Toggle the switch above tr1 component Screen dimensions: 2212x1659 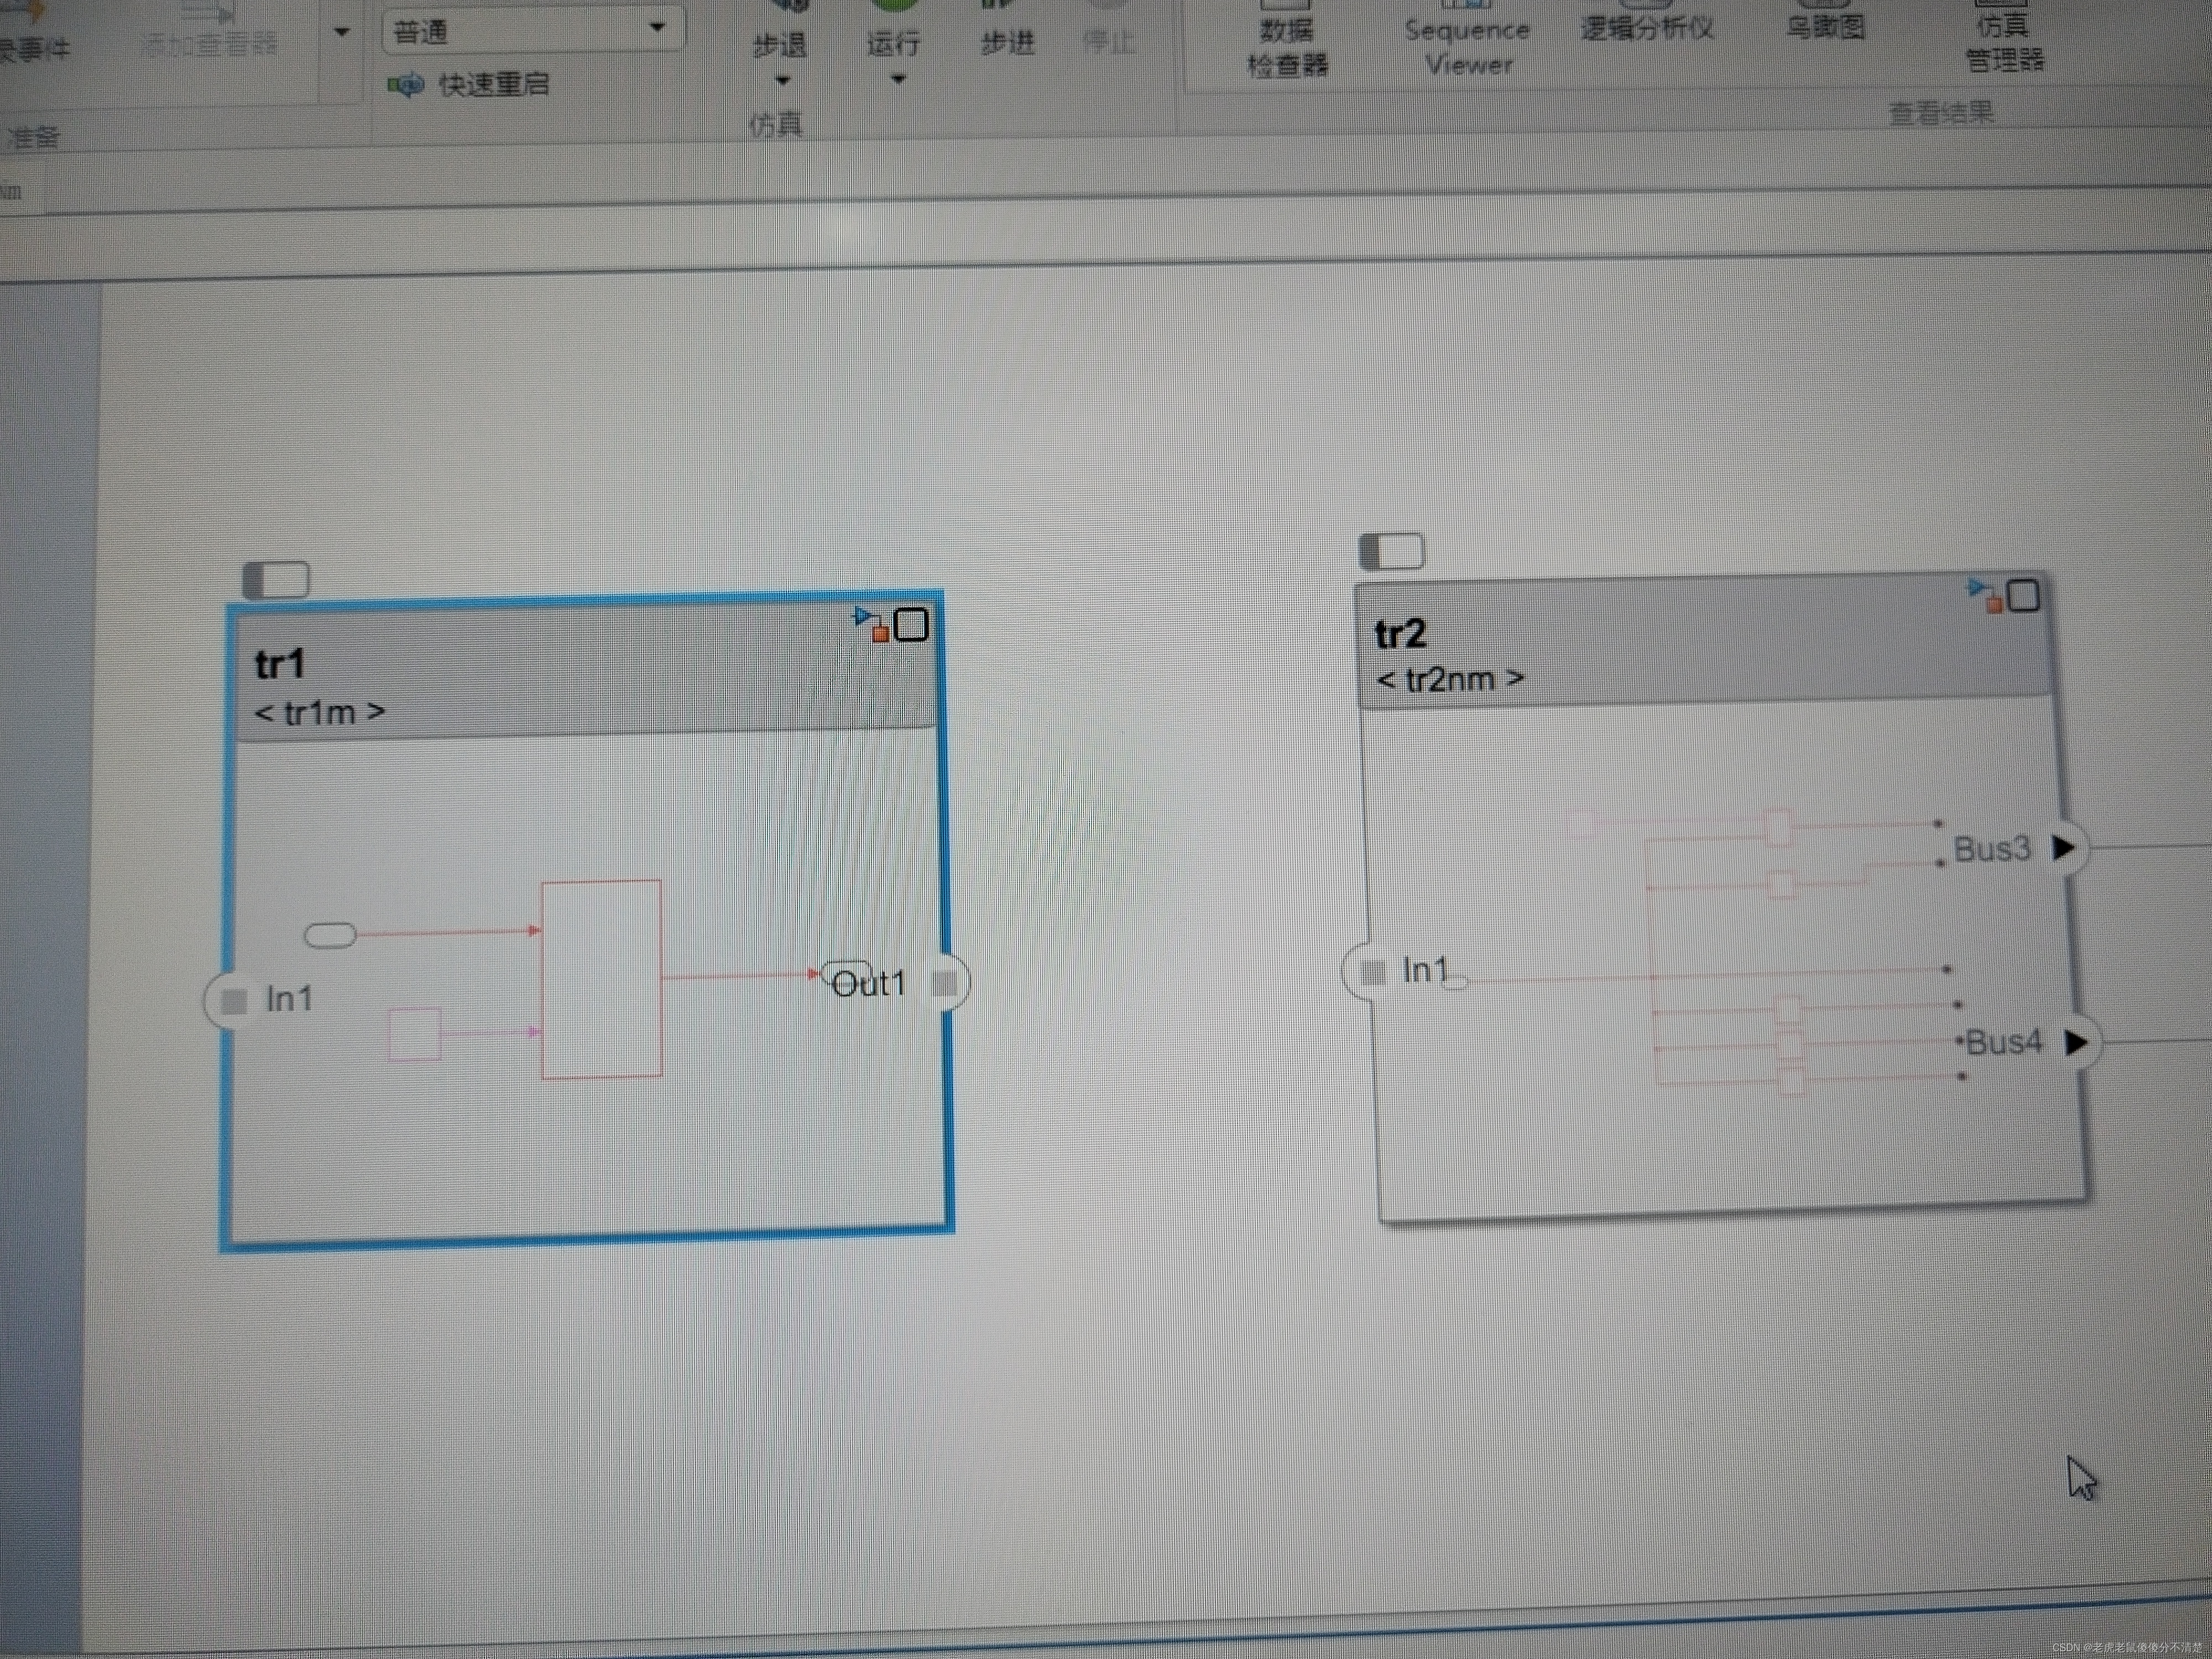click(x=277, y=580)
